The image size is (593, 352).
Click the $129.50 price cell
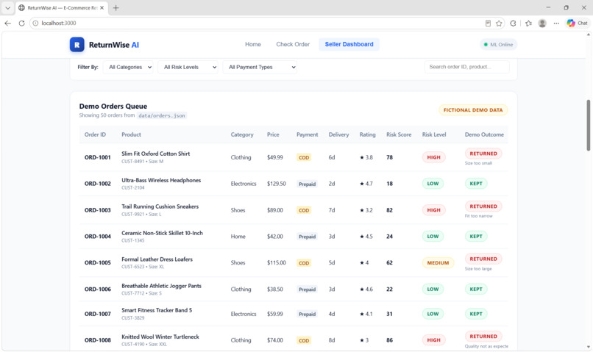pos(277,184)
